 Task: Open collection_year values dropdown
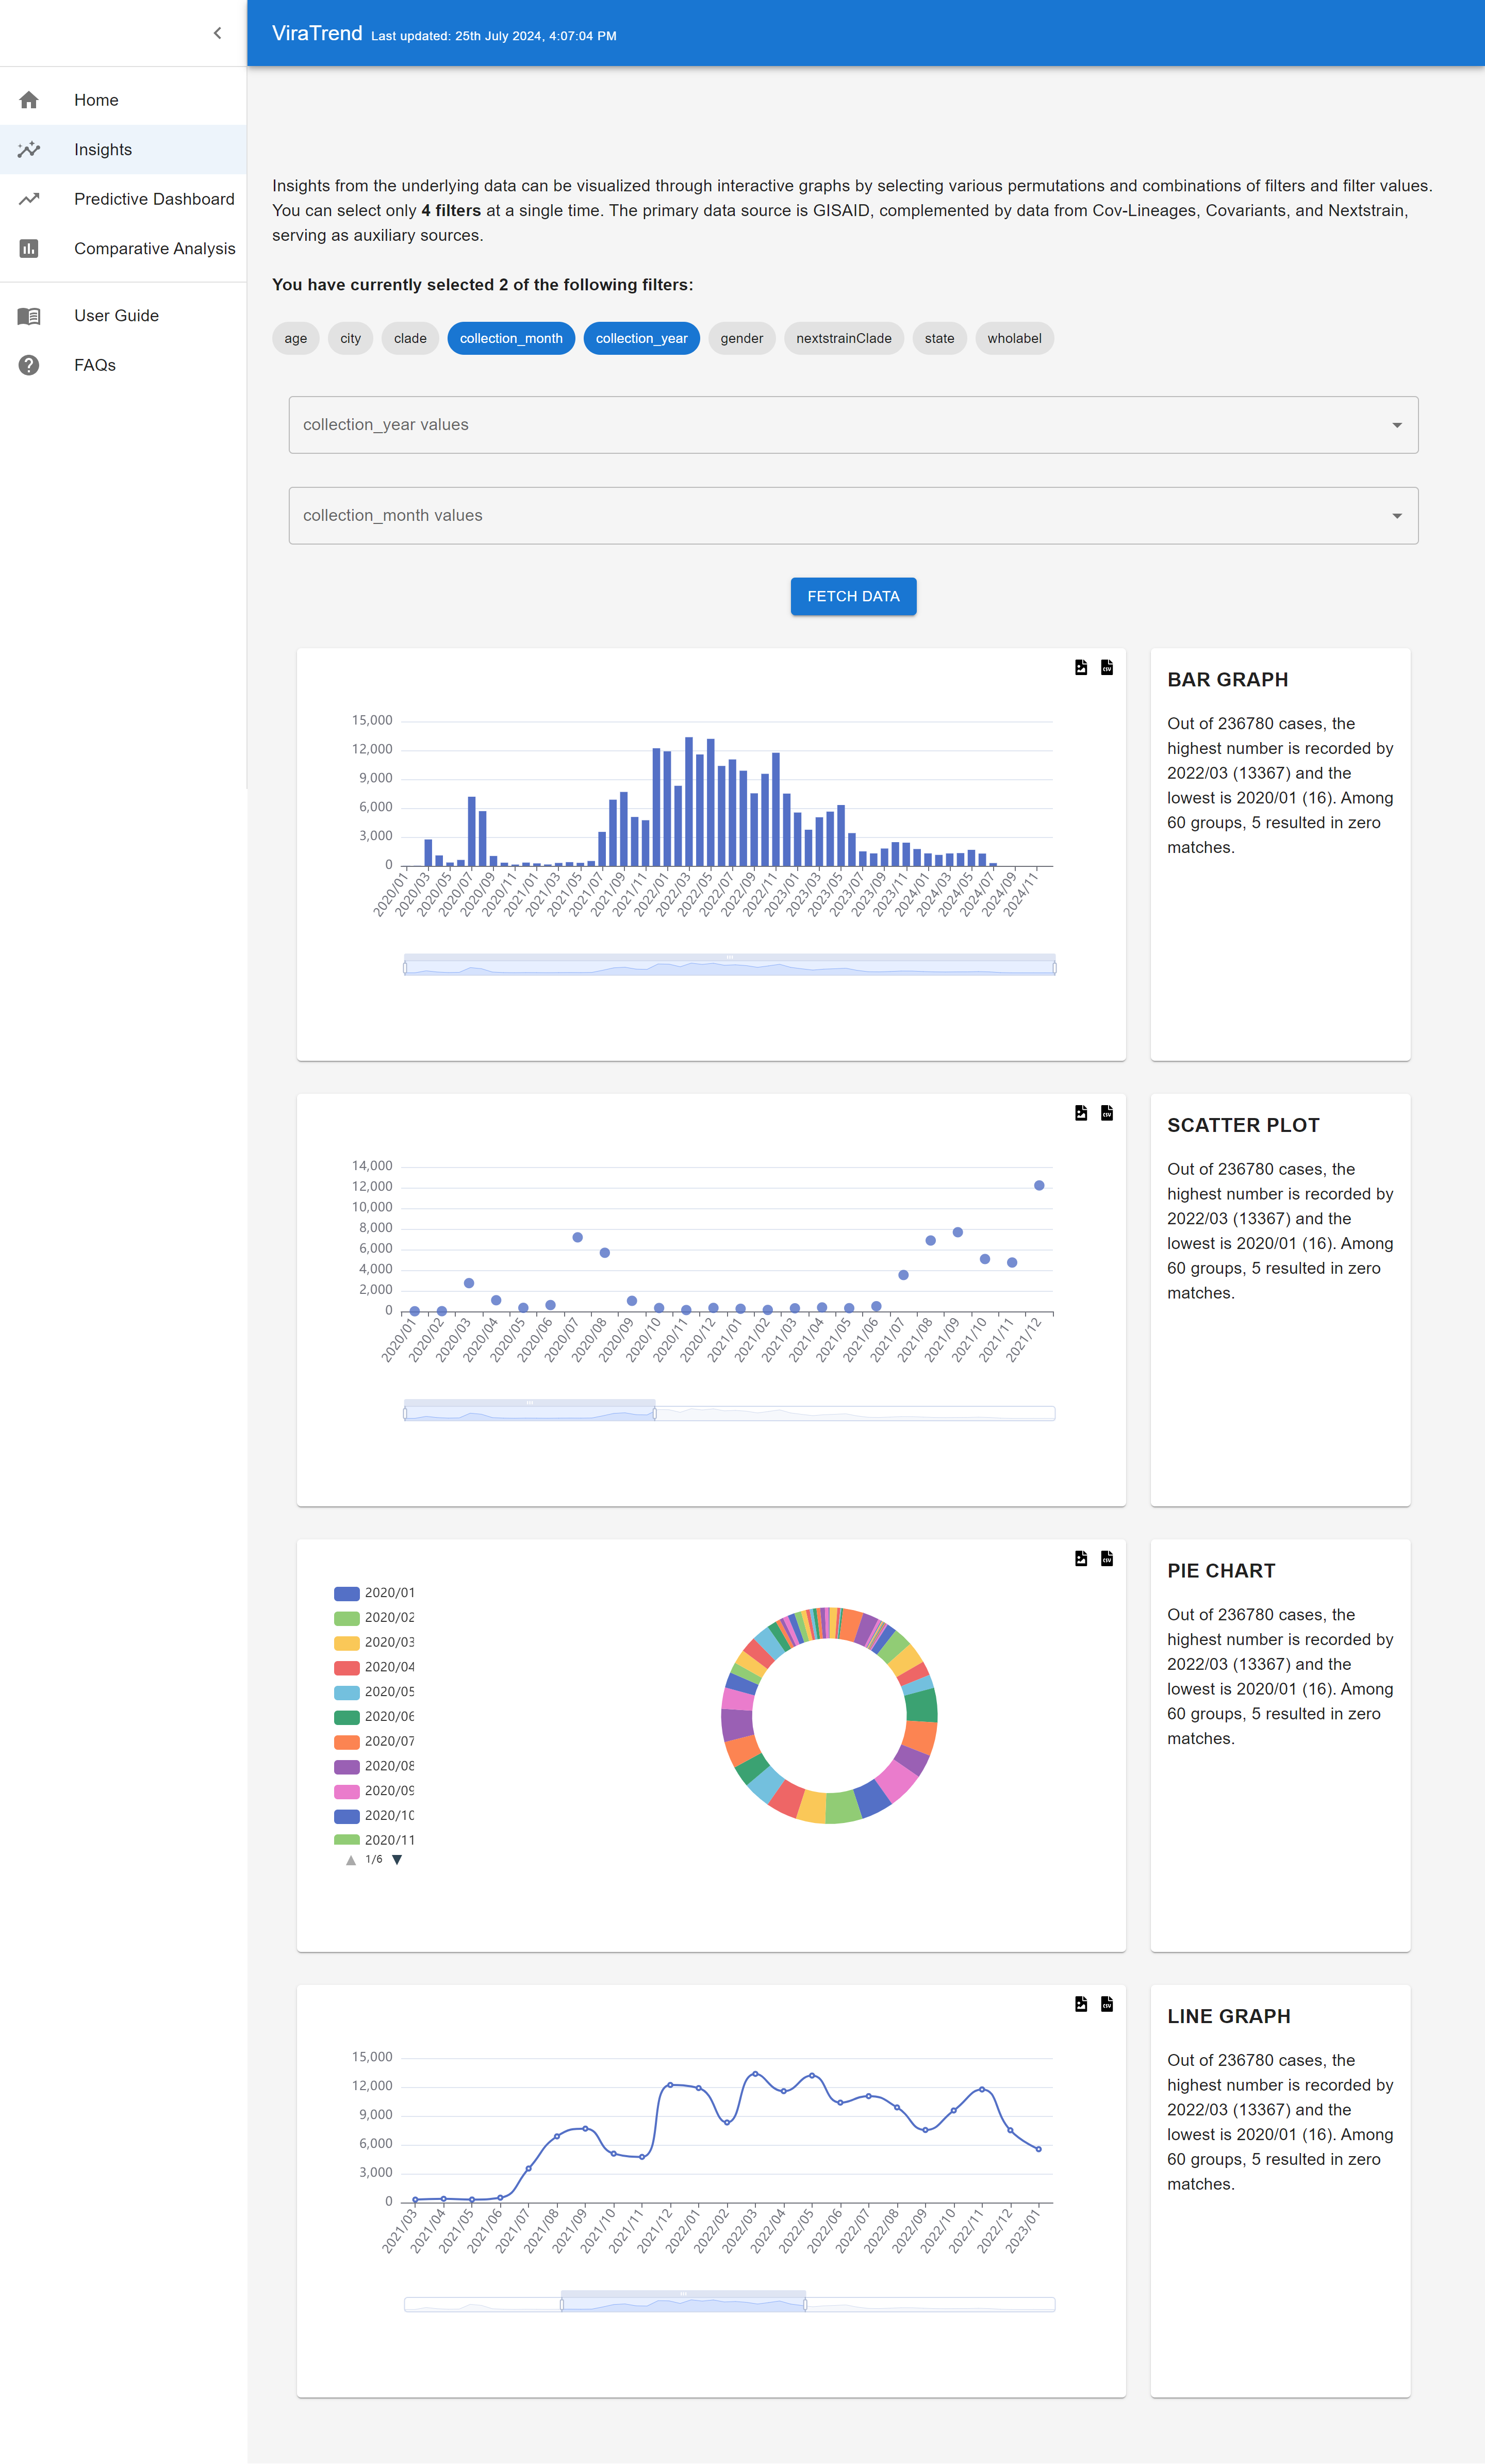pos(853,425)
